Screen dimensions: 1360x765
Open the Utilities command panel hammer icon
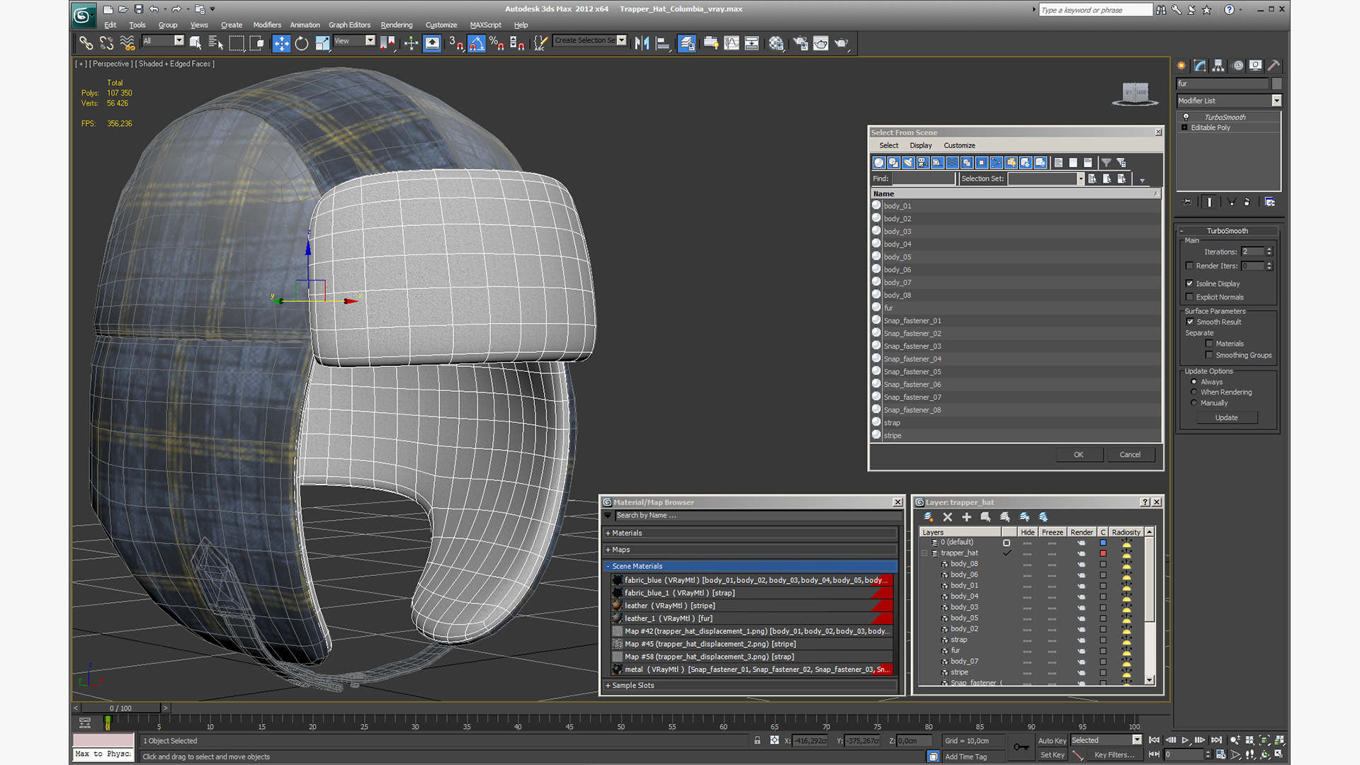coord(1274,65)
